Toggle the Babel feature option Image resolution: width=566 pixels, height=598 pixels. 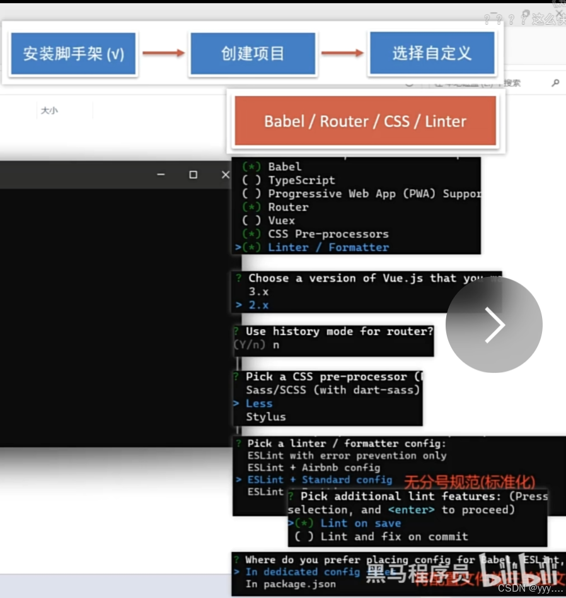[x=272, y=167]
